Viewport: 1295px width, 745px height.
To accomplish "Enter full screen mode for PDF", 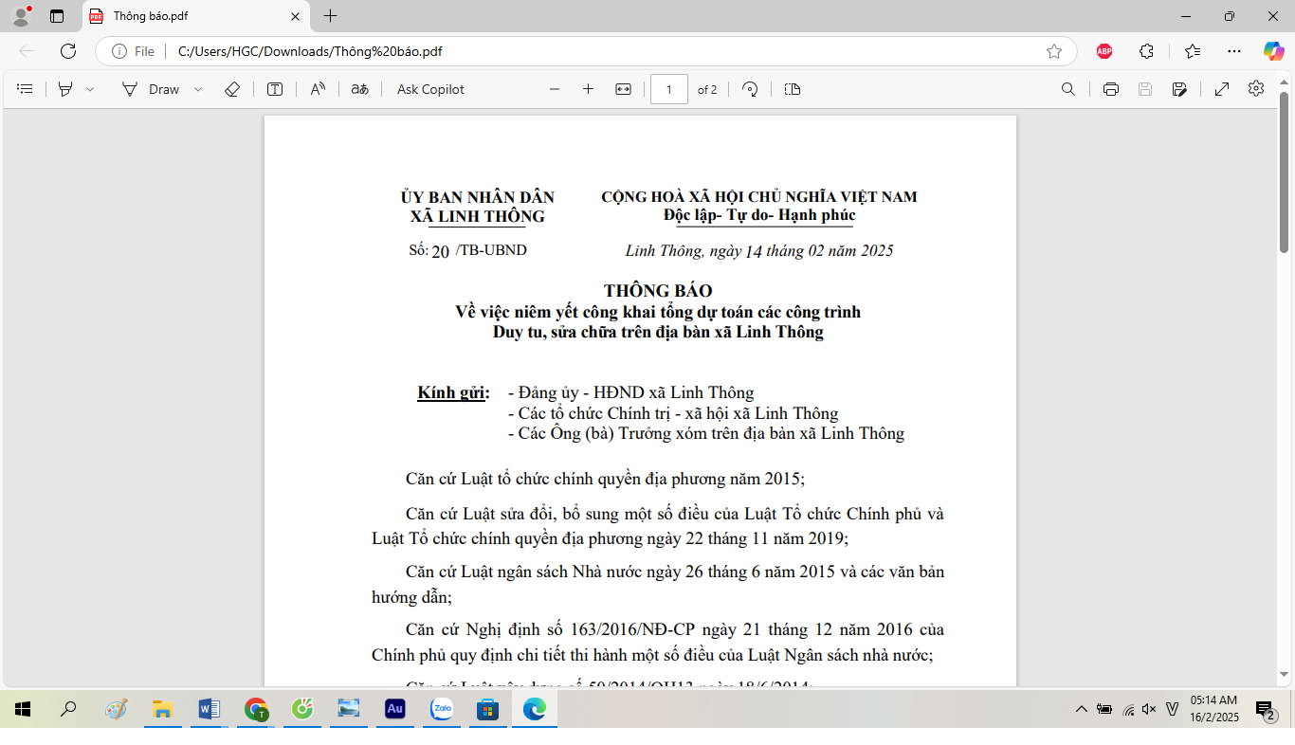I will [1222, 89].
